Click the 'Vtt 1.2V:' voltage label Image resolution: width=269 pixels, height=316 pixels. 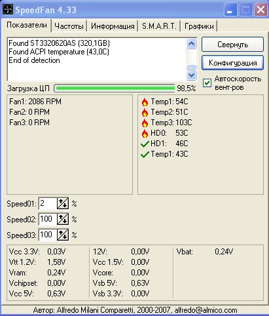22,262
